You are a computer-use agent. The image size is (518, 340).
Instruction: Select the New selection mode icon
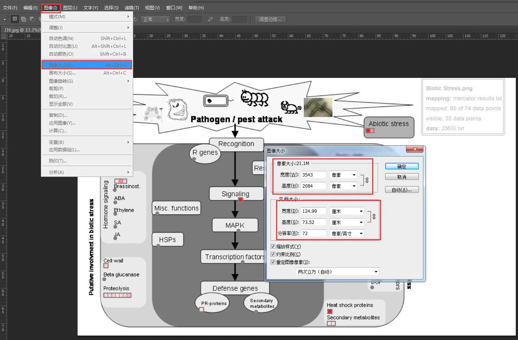15,19
